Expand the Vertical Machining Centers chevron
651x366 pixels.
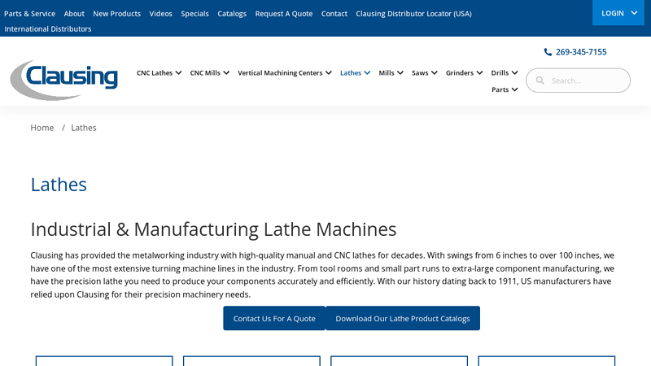coord(329,72)
